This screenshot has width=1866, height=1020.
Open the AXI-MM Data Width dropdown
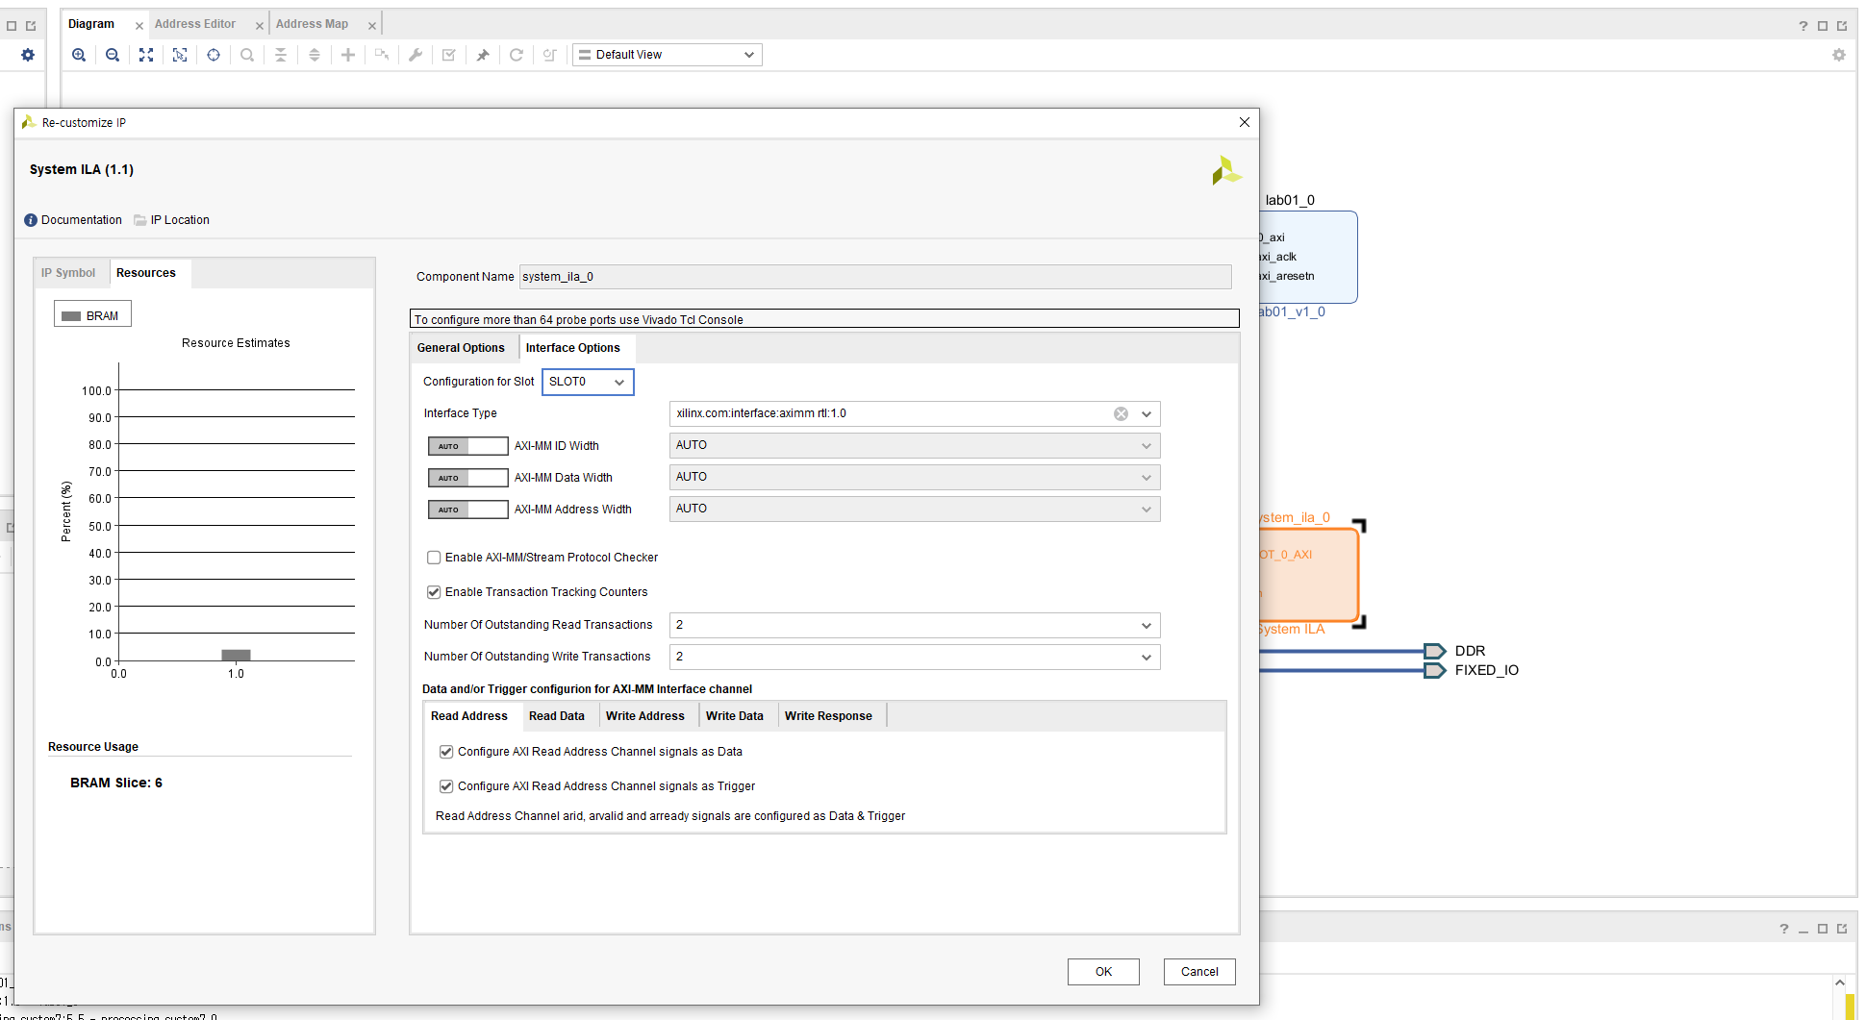(x=915, y=477)
